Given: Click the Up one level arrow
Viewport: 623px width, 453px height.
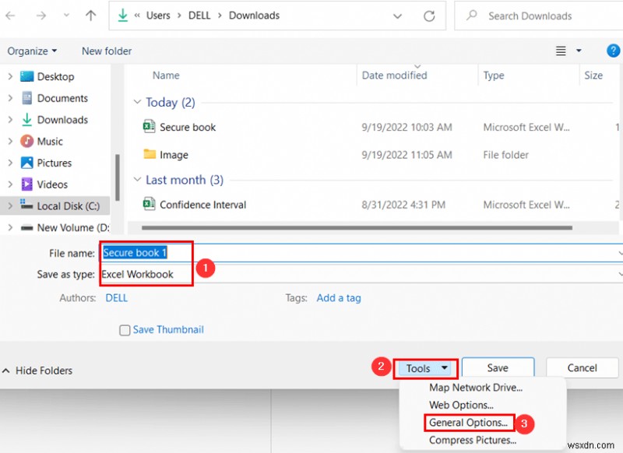Looking at the screenshot, I should pyautogui.click(x=90, y=16).
